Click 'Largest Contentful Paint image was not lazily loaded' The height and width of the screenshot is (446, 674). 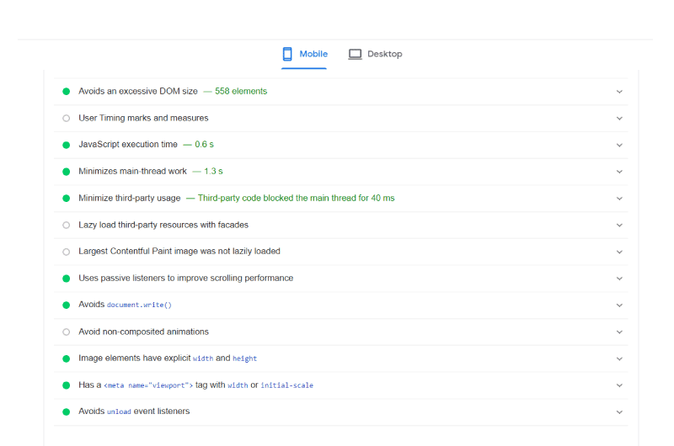point(179,251)
